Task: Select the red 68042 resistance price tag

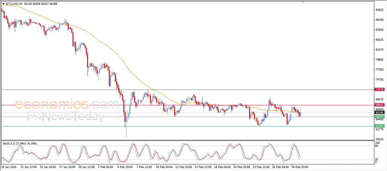Action: 379,105
